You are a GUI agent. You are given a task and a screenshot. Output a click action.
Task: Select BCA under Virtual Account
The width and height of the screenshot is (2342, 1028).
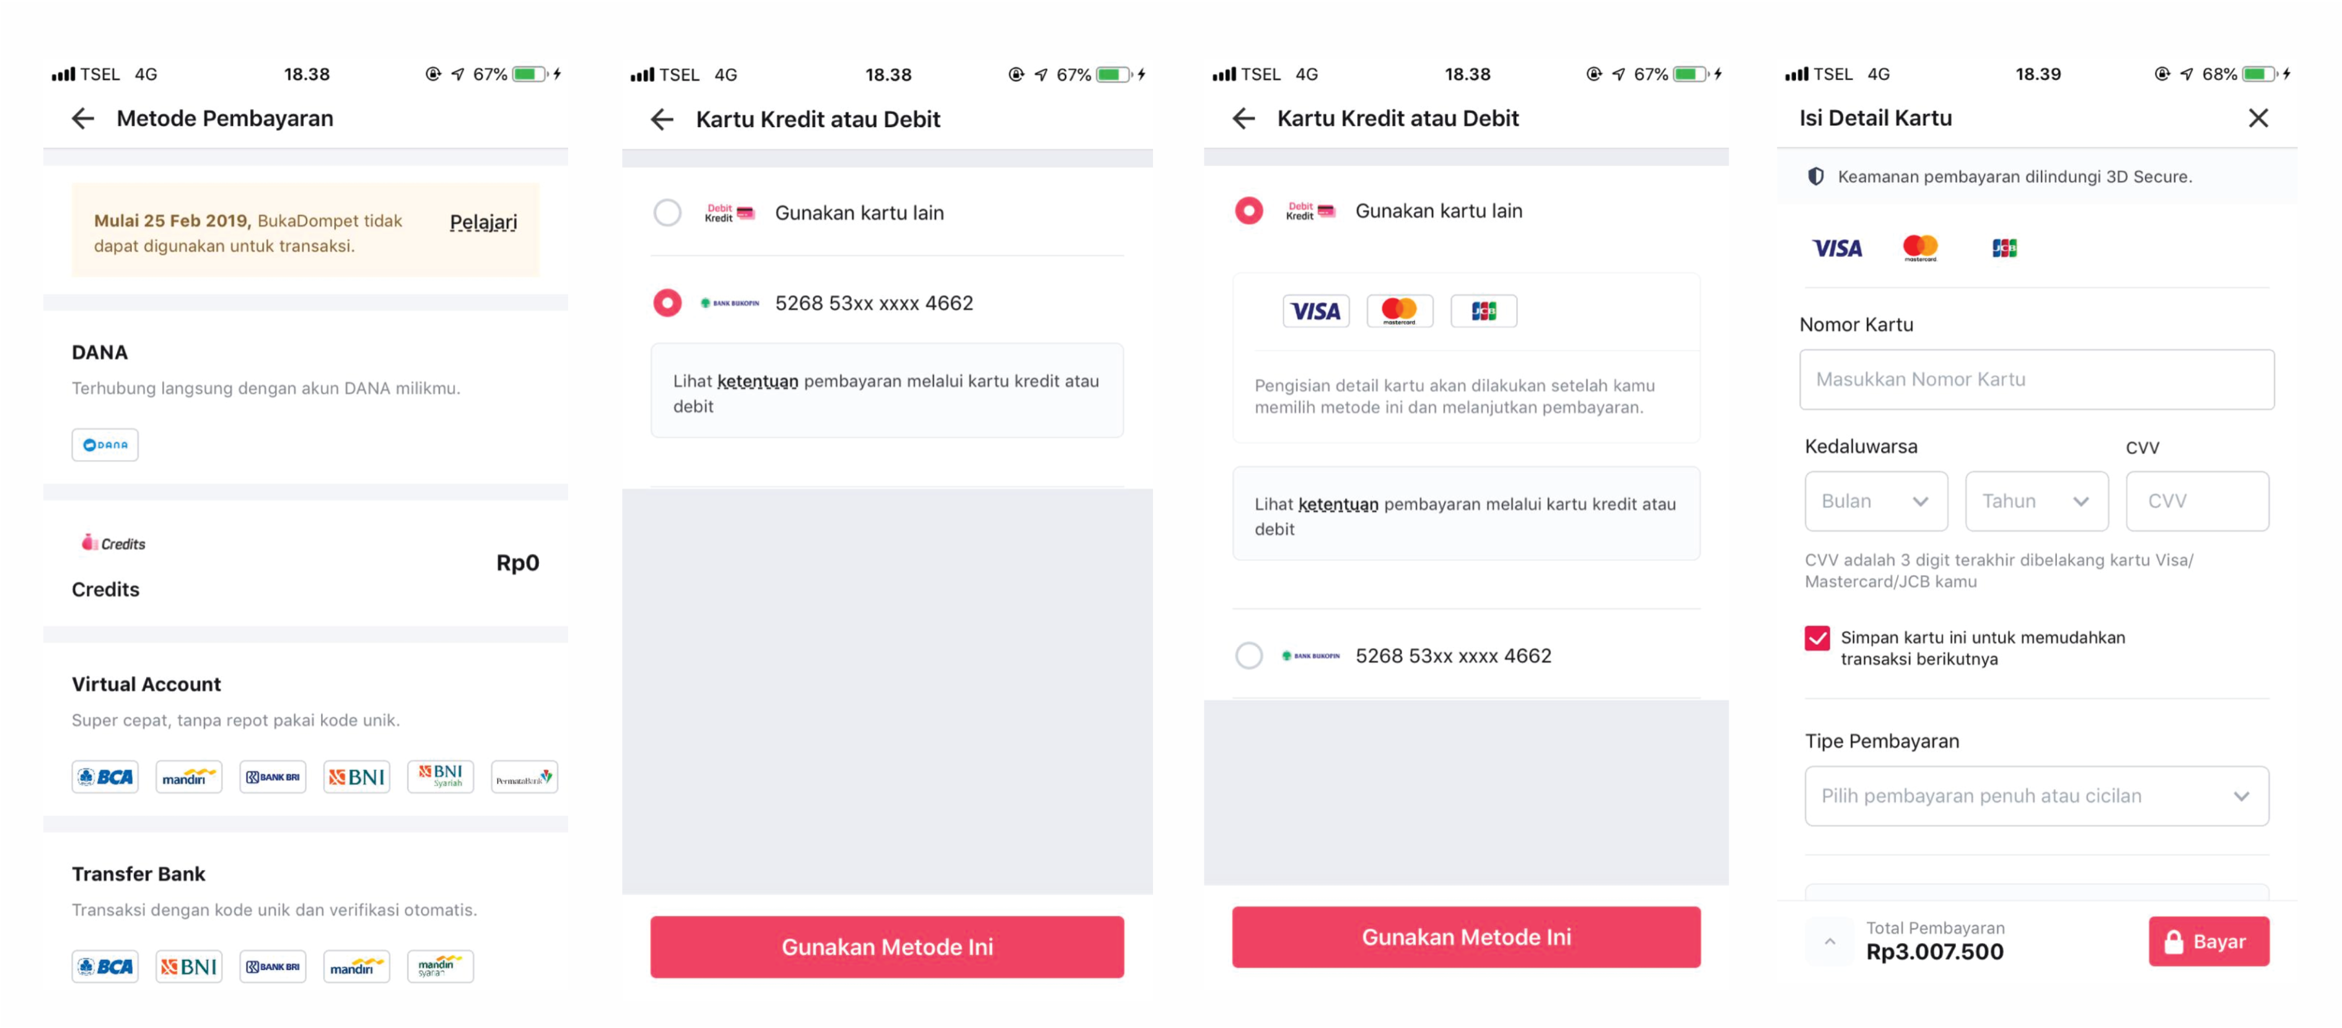tap(105, 777)
